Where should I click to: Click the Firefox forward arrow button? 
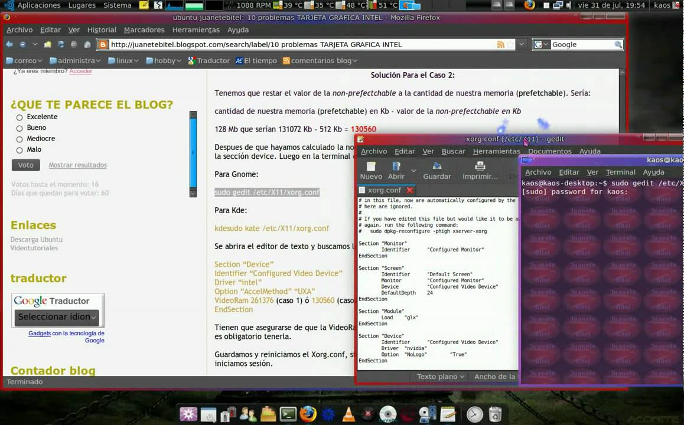pyautogui.click(x=22, y=44)
